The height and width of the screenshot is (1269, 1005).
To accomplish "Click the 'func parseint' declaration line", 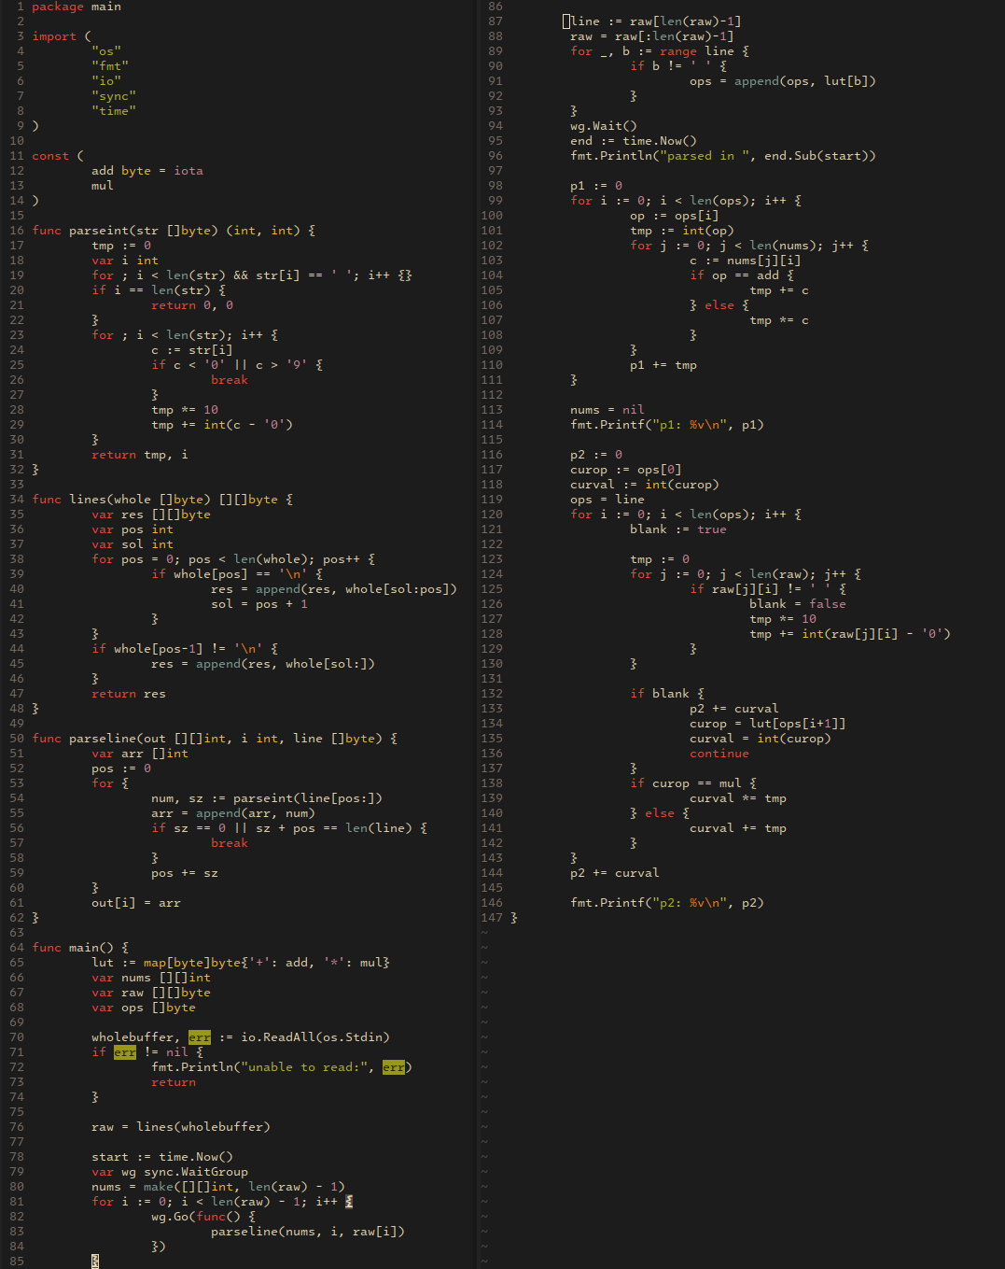I will [x=174, y=231].
